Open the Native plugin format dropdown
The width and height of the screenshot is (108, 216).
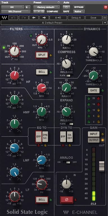click(x=79, y=12)
